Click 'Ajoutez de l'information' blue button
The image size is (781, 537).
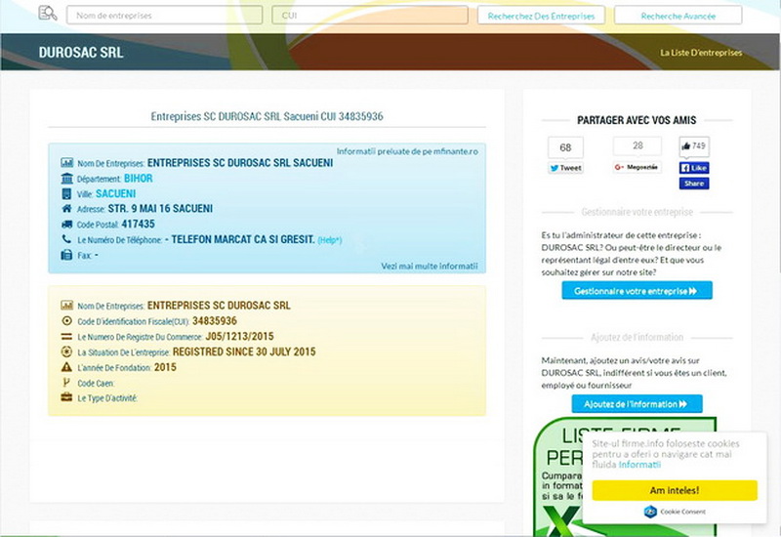click(637, 404)
